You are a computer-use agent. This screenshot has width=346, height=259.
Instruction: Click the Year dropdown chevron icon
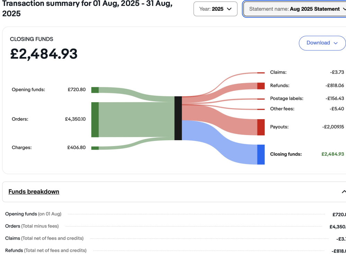(x=229, y=9)
